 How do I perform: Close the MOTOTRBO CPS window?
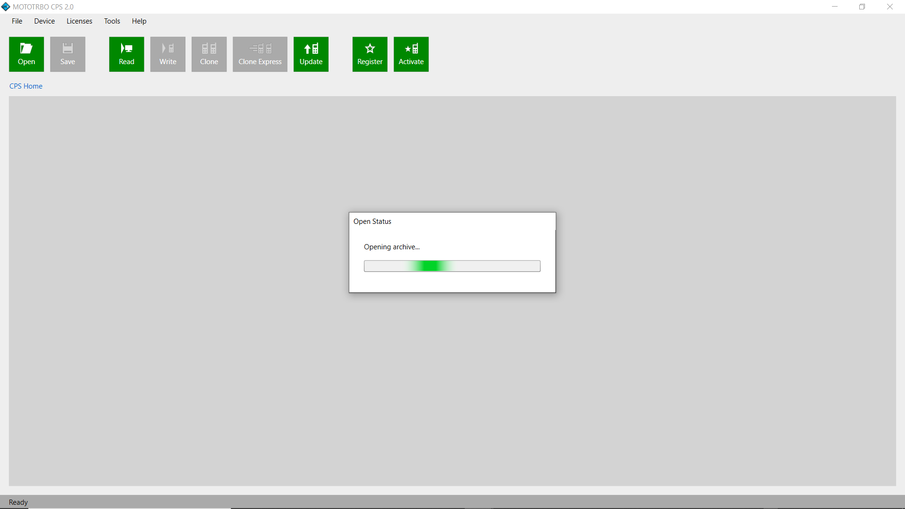[x=890, y=7]
